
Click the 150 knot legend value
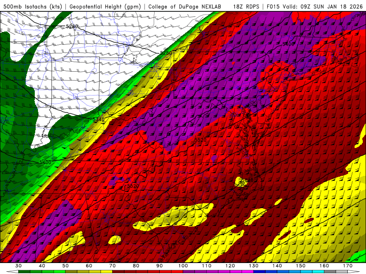301,266
